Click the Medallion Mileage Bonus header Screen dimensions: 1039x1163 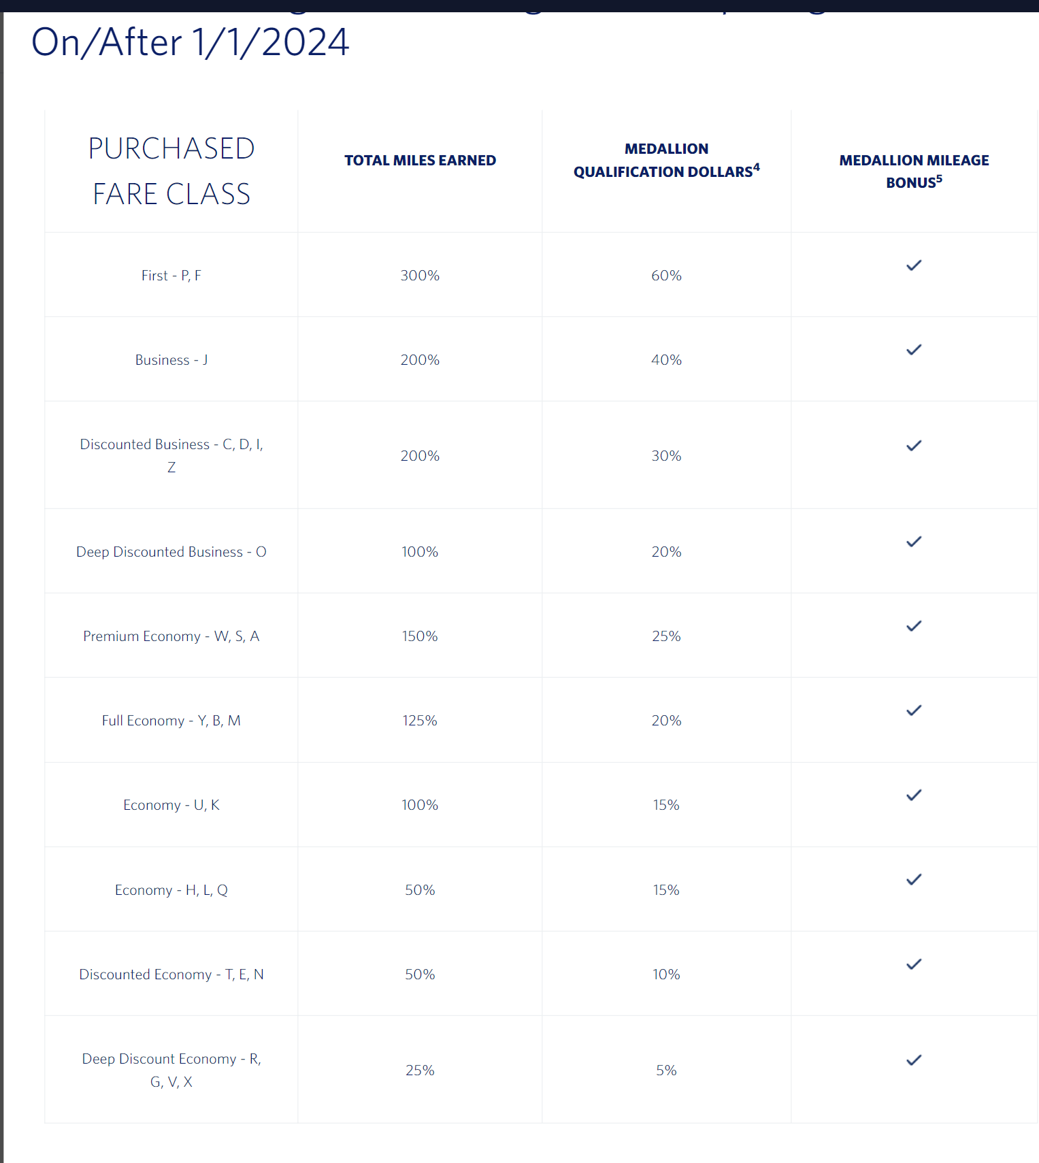[914, 171]
